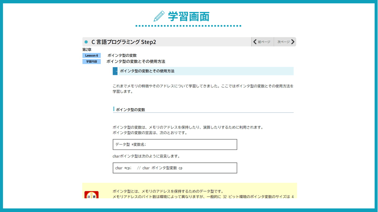
Task: Click the char *cp; code example box
Action: (x=175, y=168)
